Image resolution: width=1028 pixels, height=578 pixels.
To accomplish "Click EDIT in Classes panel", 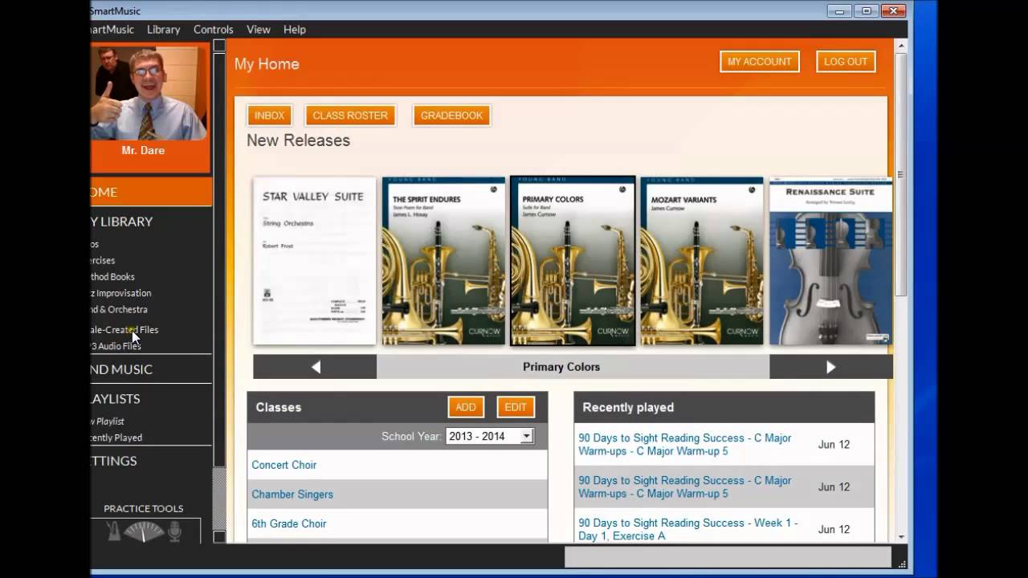I will [x=516, y=407].
